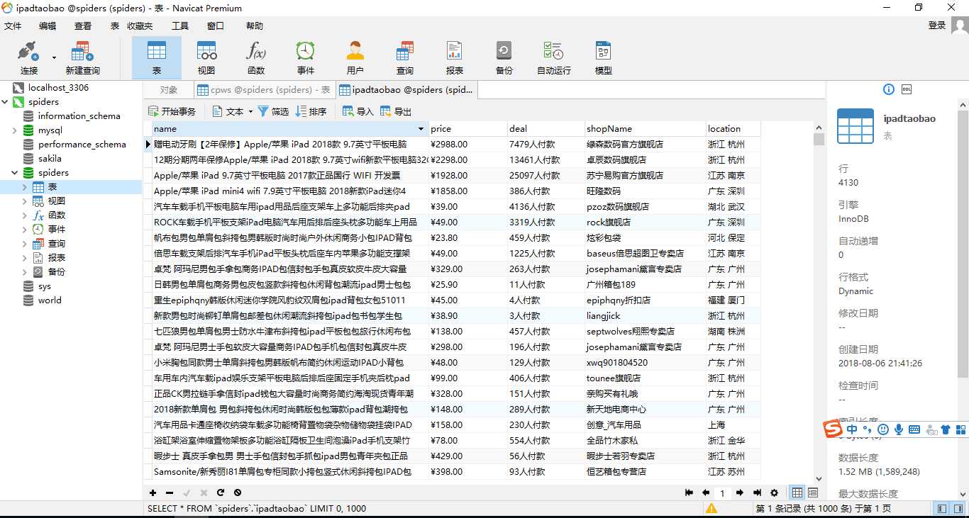The width and height of the screenshot is (969, 518).
Task: Click the warning triangle in status bar
Action: [x=711, y=508]
